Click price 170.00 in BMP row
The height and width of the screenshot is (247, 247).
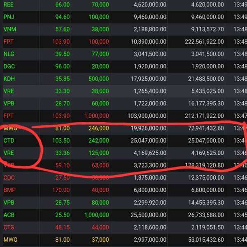click(61, 190)
